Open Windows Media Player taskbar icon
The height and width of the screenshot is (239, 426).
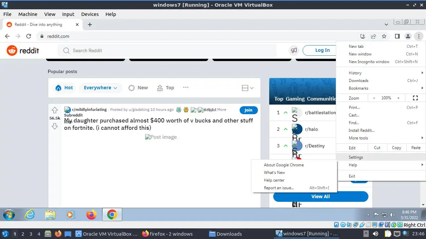(x=70, y=215)
